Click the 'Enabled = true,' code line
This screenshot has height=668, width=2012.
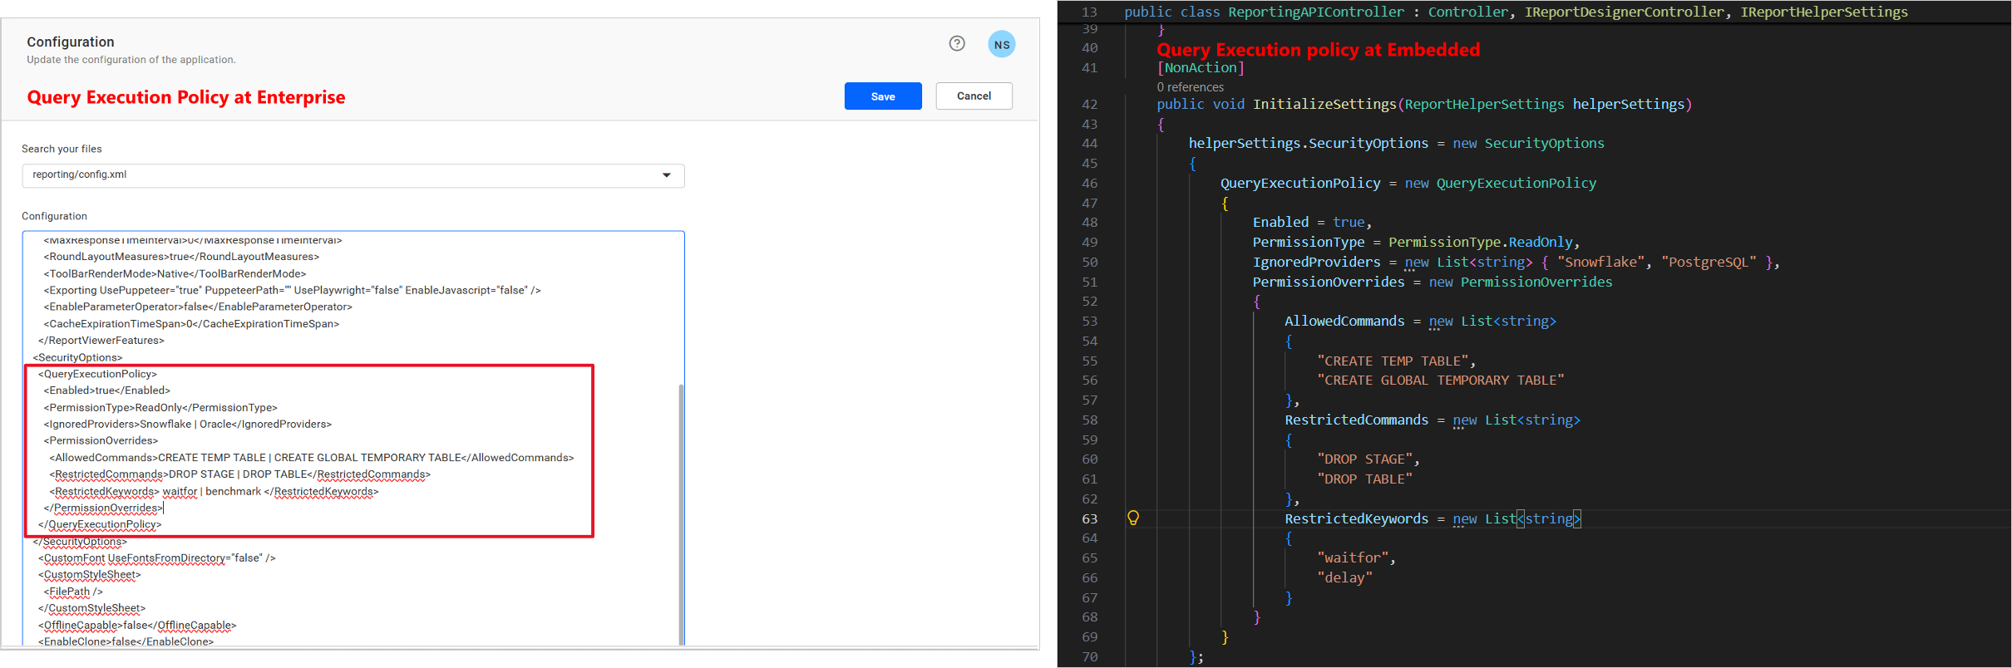[x=1312, y=223]
